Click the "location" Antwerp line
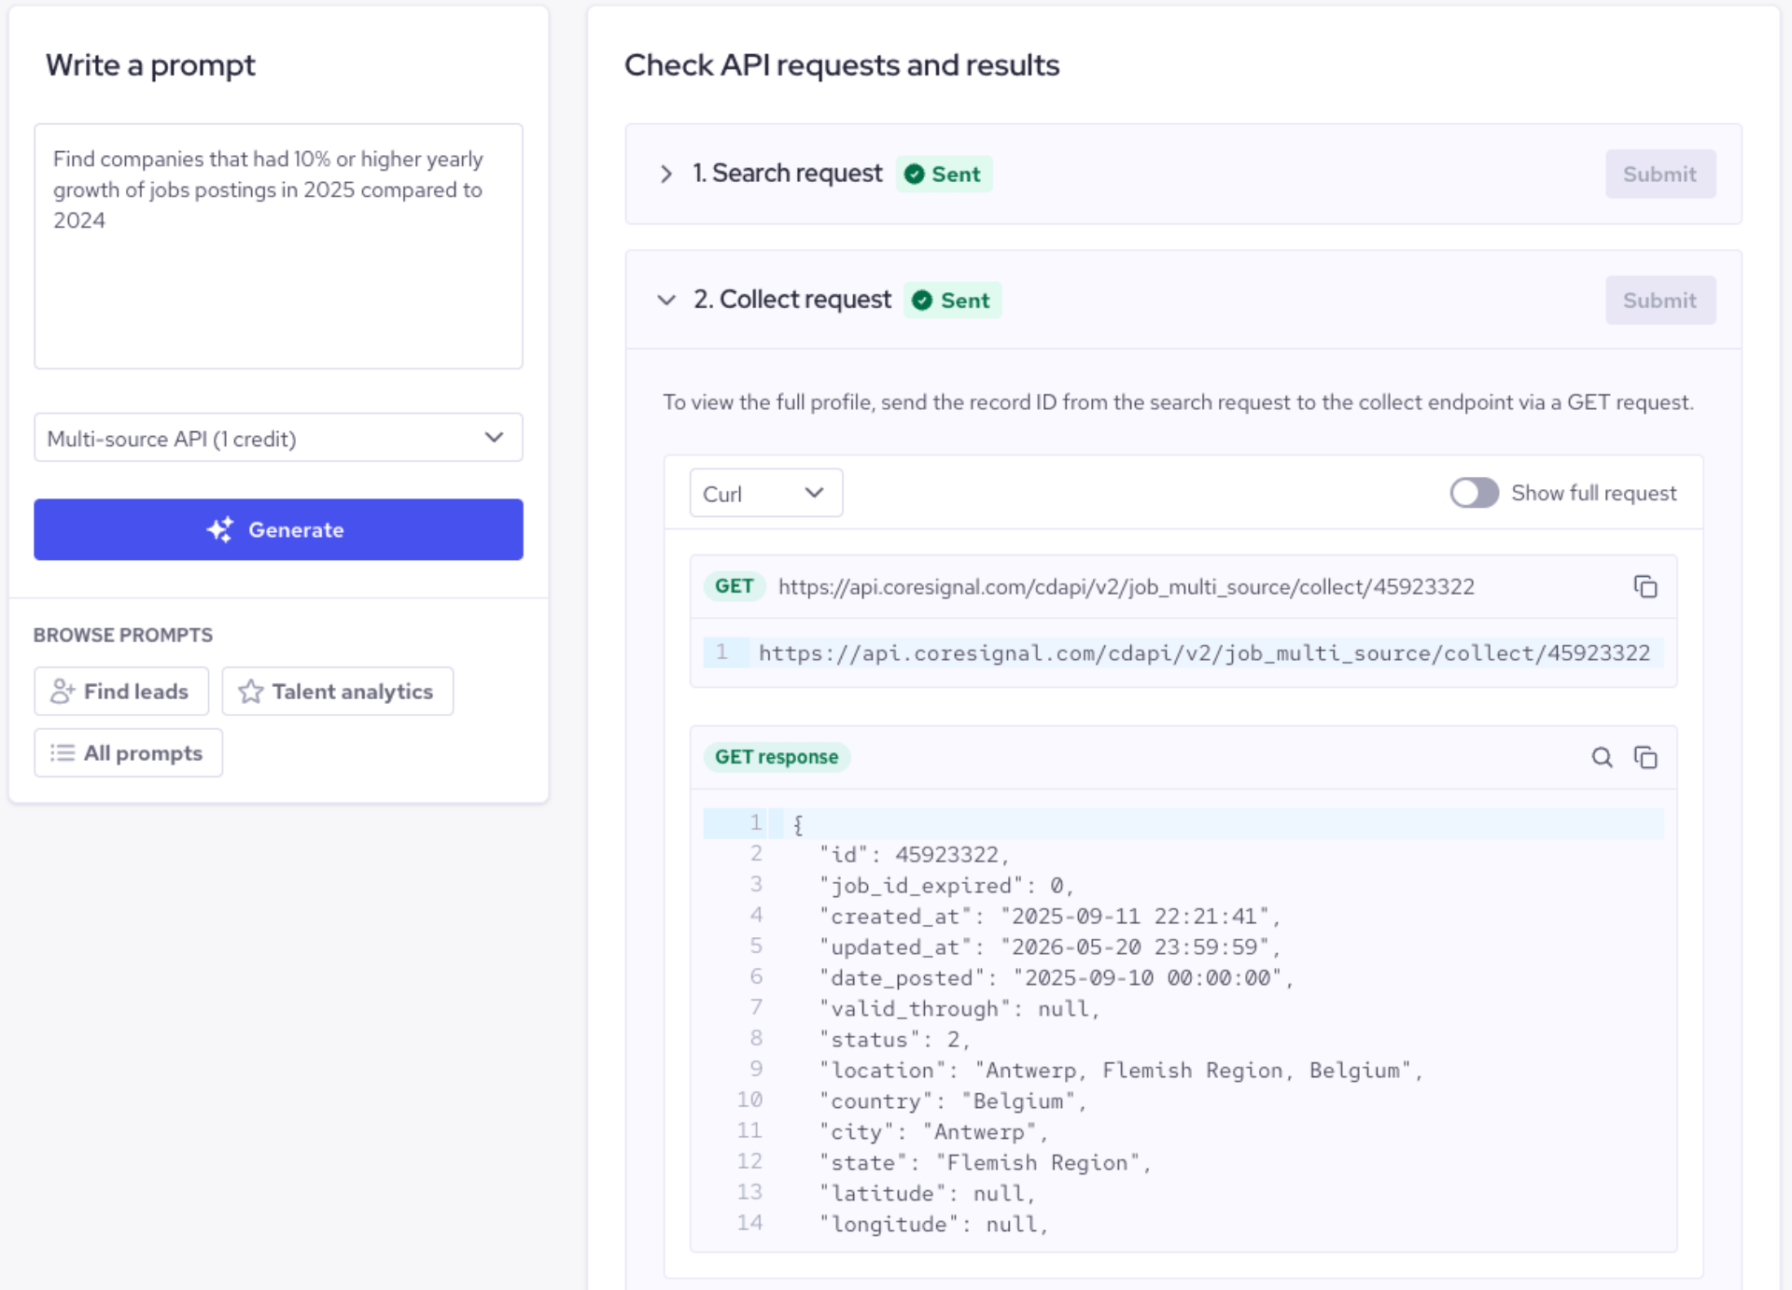This screenshot has height=1290, width=1792. [x=1120, y=1070]
